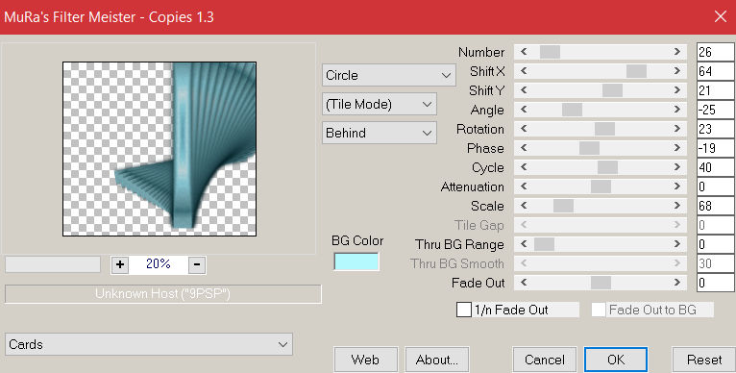Screen dimensions: 736x373
Task: Pick the BG Color swatch
Action: click(x=356, y=261)
